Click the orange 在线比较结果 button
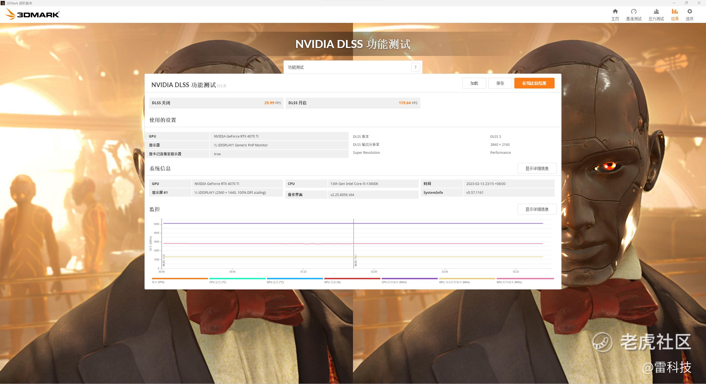This screenshot has width=706, height=384. [x=534, y=83]
